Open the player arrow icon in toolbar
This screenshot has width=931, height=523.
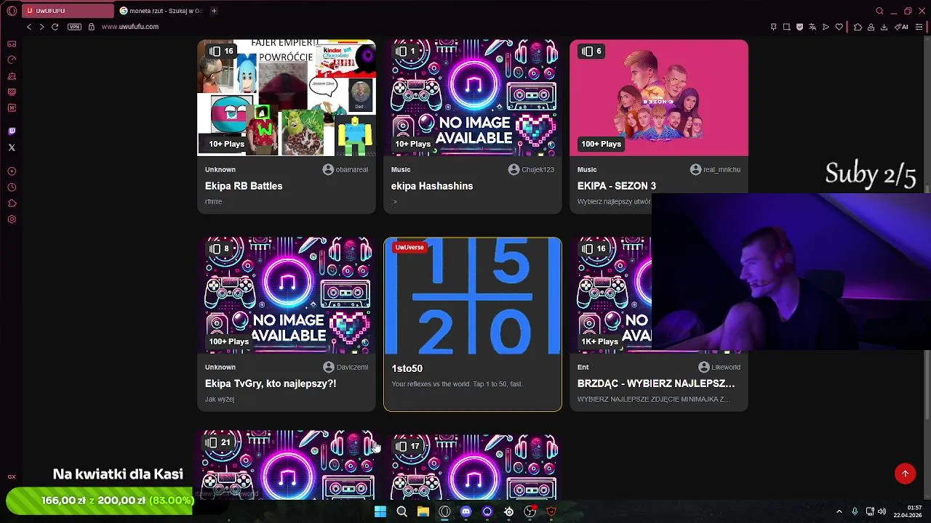click(x=826, y=27)
